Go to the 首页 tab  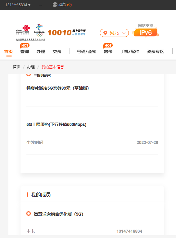8,52
